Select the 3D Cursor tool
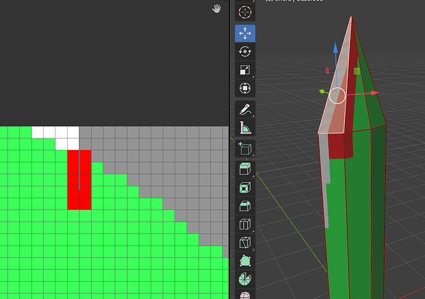Viewport: 425px width, 299px height. point(245,12)
